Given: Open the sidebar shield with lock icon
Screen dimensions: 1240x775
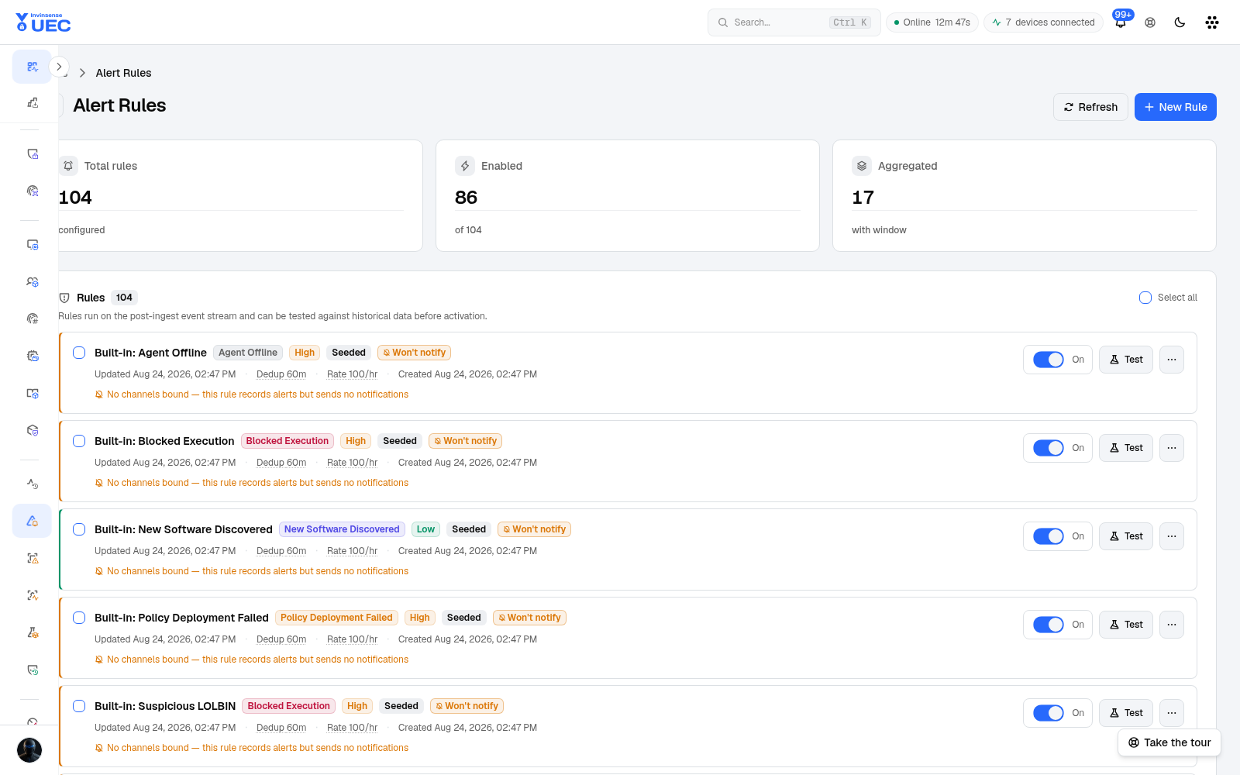Looking at the screenshot, I should [x=32, y=153].
